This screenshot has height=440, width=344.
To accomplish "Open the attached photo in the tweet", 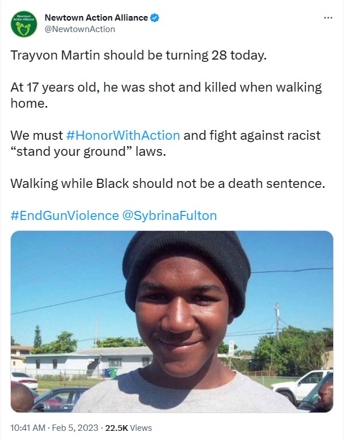I will [x=172, y=321].
